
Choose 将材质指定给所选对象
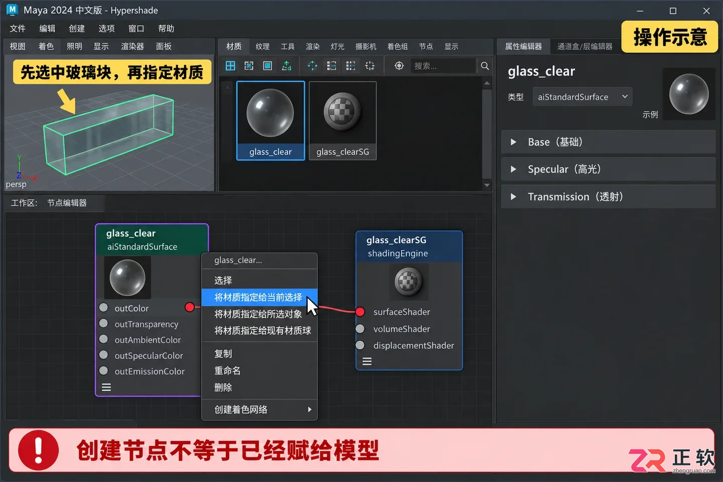click(259, 314)
